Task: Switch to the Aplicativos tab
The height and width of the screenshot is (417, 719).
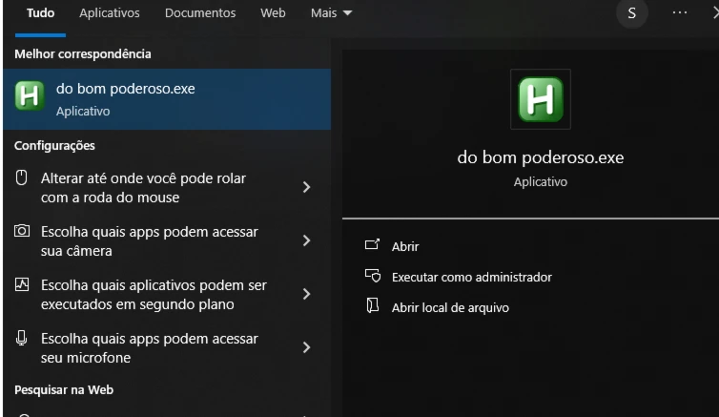Action: [109, 13]
